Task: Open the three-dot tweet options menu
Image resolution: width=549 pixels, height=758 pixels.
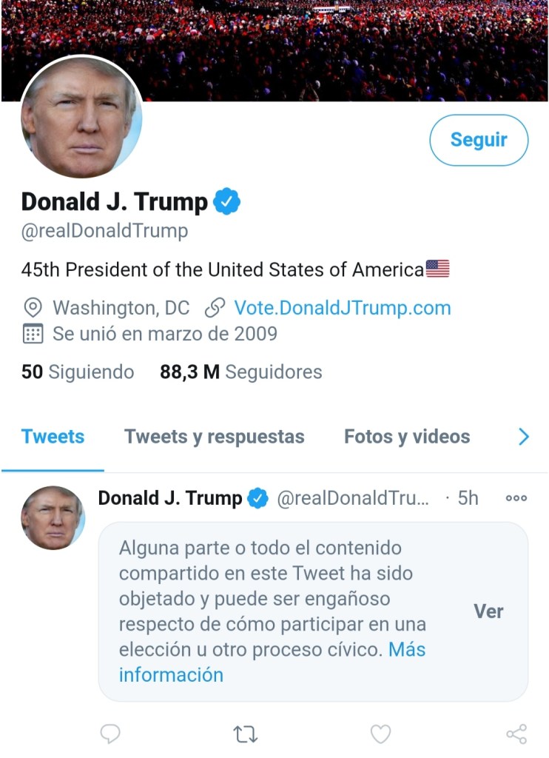Action: [x=516, y=498]
